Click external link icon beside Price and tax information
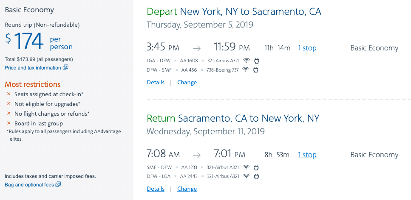This screenshot has height=200, width=411. (x=65, y=67)
